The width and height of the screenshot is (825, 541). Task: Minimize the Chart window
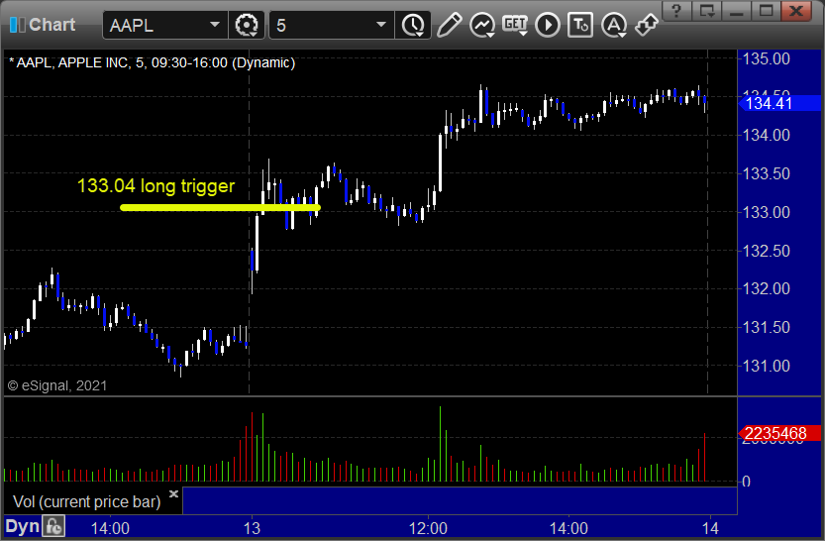pos(737,11)
